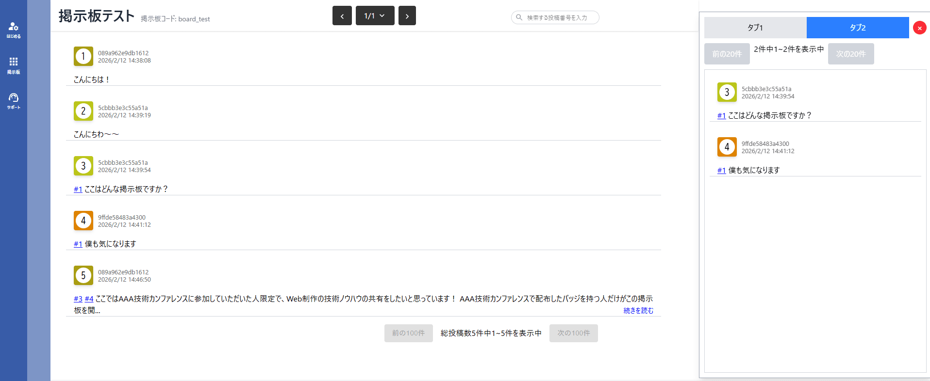Screen dimensions: 930x381
Task: Click post text こんにちわ～～
Action: pos(96,134)
